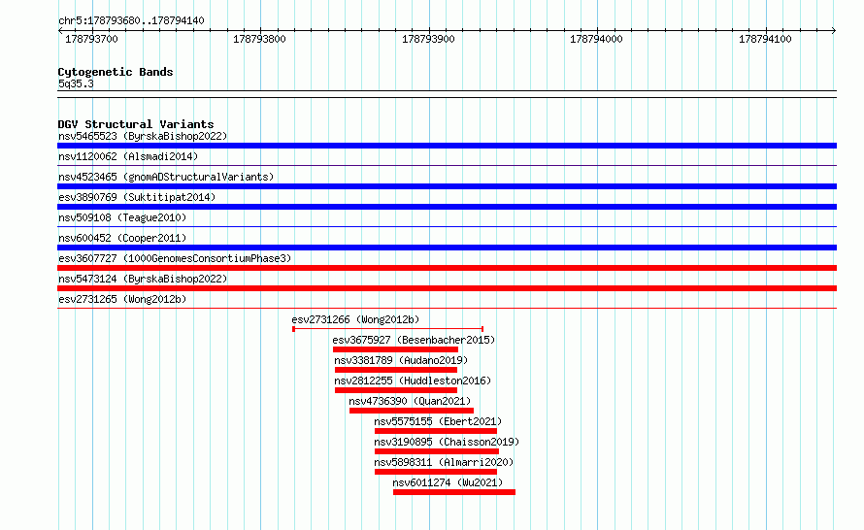This screenshot has height=530, width=864.
Task: Open nsv4736390 (Quan2021) variant label
Action: point(410,401)
